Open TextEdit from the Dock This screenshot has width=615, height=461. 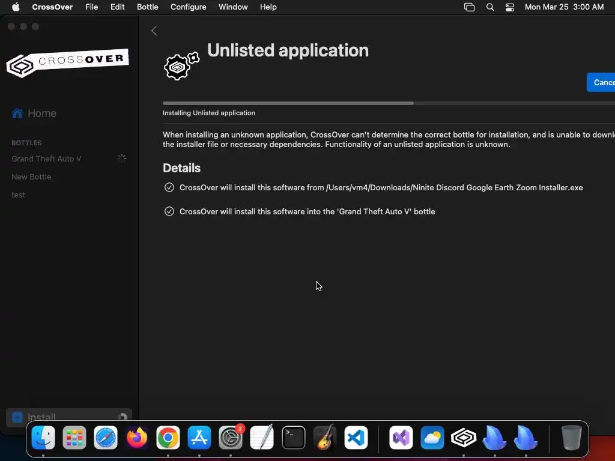[x=262, y=438]
